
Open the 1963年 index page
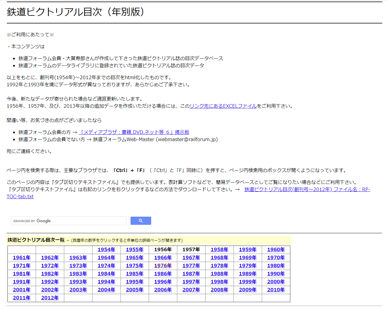[78, 257]
